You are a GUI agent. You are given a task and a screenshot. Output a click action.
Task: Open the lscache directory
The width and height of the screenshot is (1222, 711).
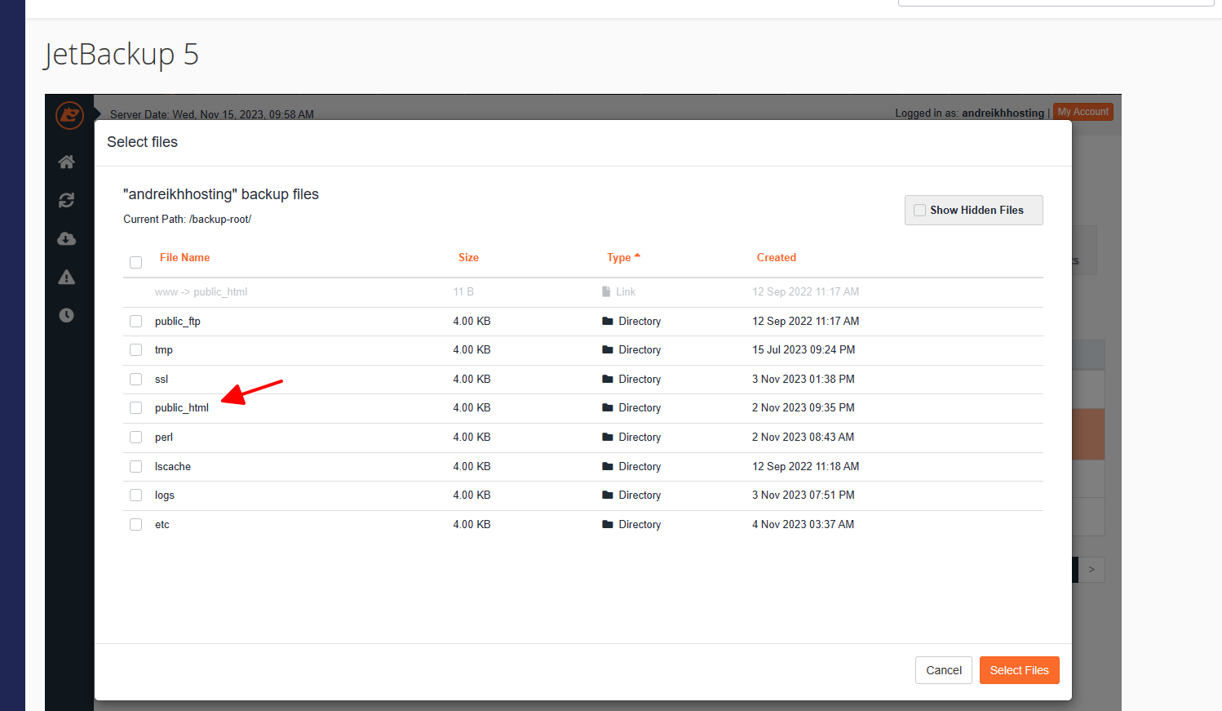(x=173, y=466)
